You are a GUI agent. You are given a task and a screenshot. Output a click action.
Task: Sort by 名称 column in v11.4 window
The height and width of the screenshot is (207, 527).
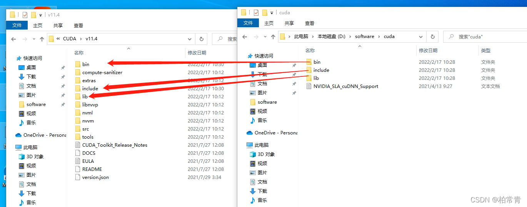click(79, 53)
